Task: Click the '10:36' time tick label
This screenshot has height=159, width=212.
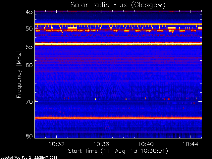Action: coord(101,144)
